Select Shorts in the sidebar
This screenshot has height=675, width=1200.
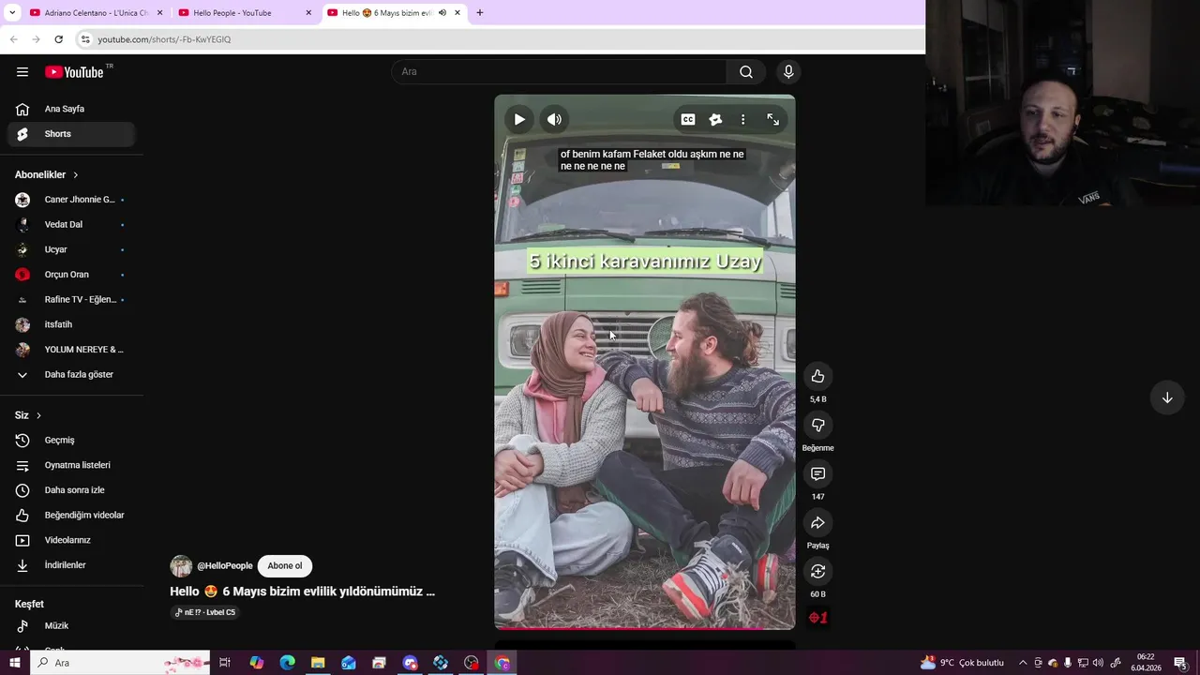[x=71, y=134]
